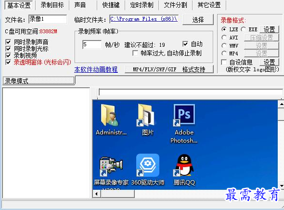Select the 录像模式 tab
The height and width of the screenshot is (210, 284).
(39, 80)
